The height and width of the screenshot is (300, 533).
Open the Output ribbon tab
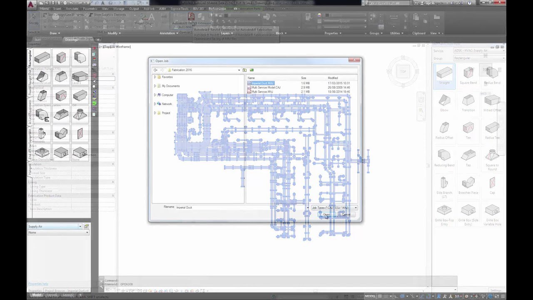click(134, 9)
